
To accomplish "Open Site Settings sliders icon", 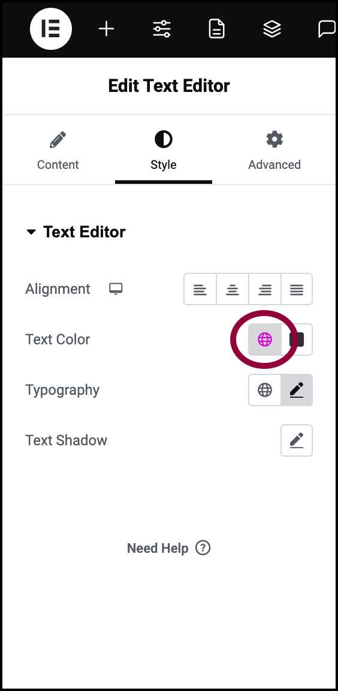I will (162, 29).
